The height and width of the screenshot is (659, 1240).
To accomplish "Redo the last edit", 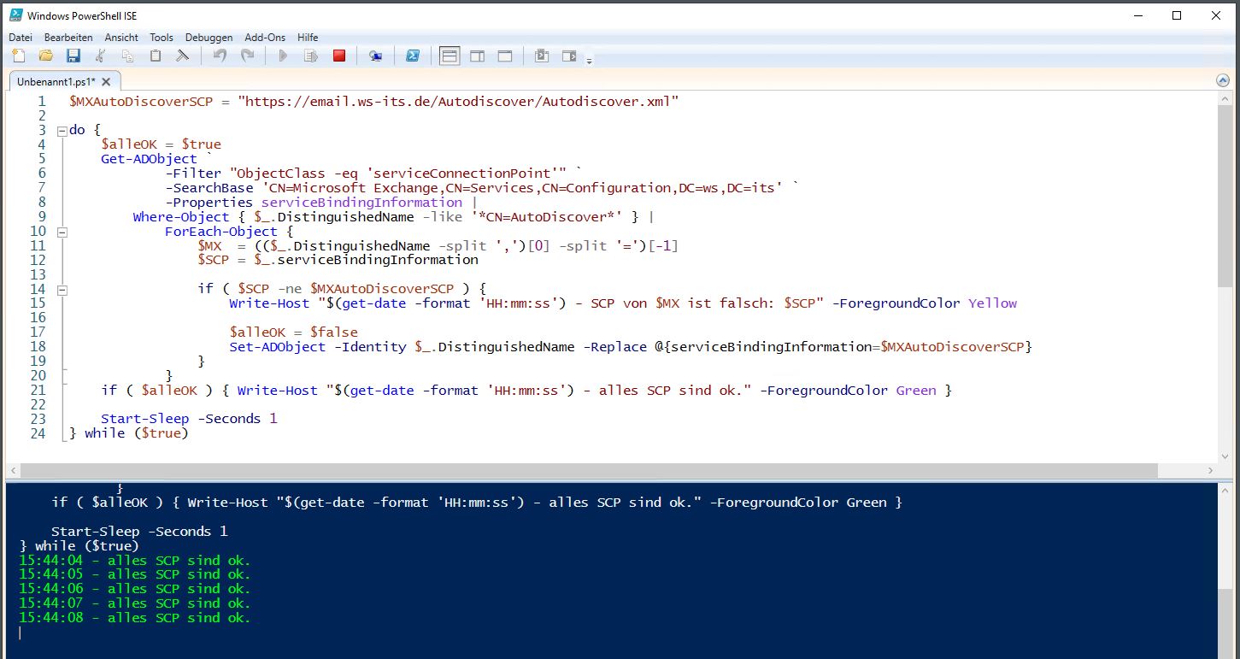I will click(247, 56).
